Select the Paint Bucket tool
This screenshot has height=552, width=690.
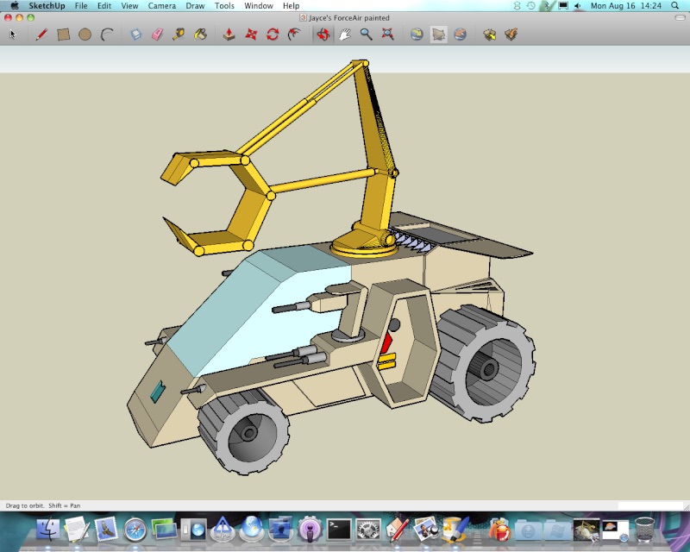click(x=200, y=34)
